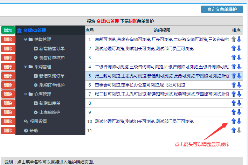
Task: Move row 8 down with arrow
Action: click(239, 103)
